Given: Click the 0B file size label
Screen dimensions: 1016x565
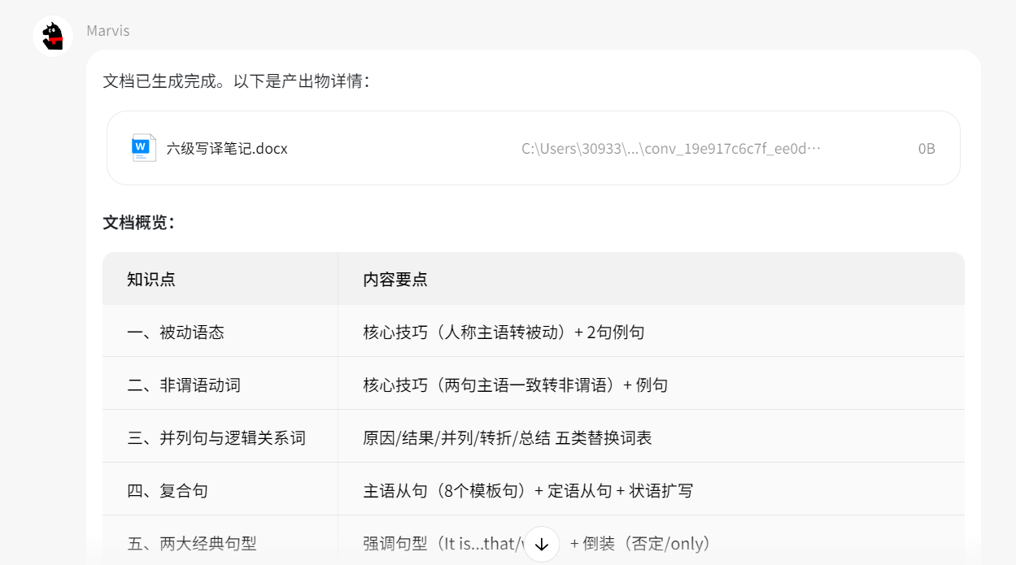Looking at the screenshot, I should 927,149.
